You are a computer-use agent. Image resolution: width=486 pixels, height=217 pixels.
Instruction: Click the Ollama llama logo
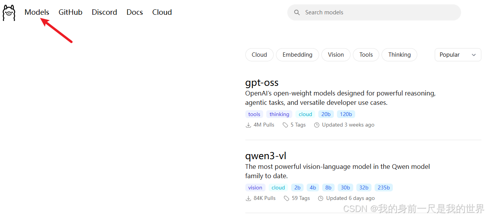(9, 12)
